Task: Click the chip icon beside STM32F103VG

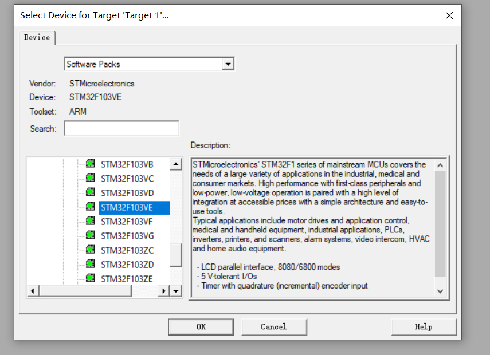Action: (91, 235)
